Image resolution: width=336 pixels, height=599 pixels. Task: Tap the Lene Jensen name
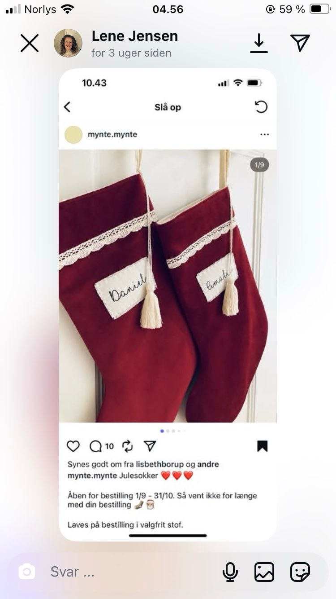[135, 36]
